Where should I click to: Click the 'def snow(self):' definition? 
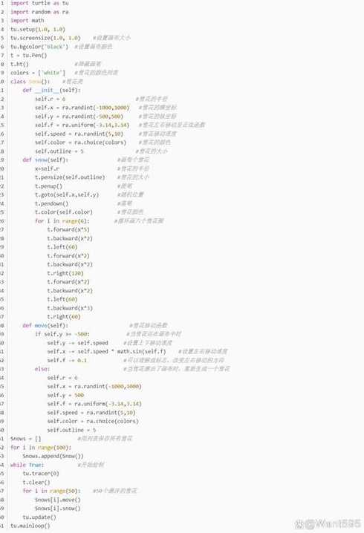(45, 160)
